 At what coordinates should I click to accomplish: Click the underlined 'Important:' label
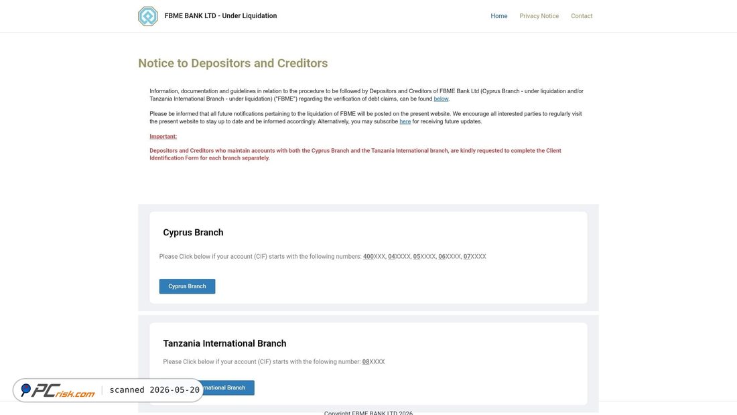tap(163, 137)
